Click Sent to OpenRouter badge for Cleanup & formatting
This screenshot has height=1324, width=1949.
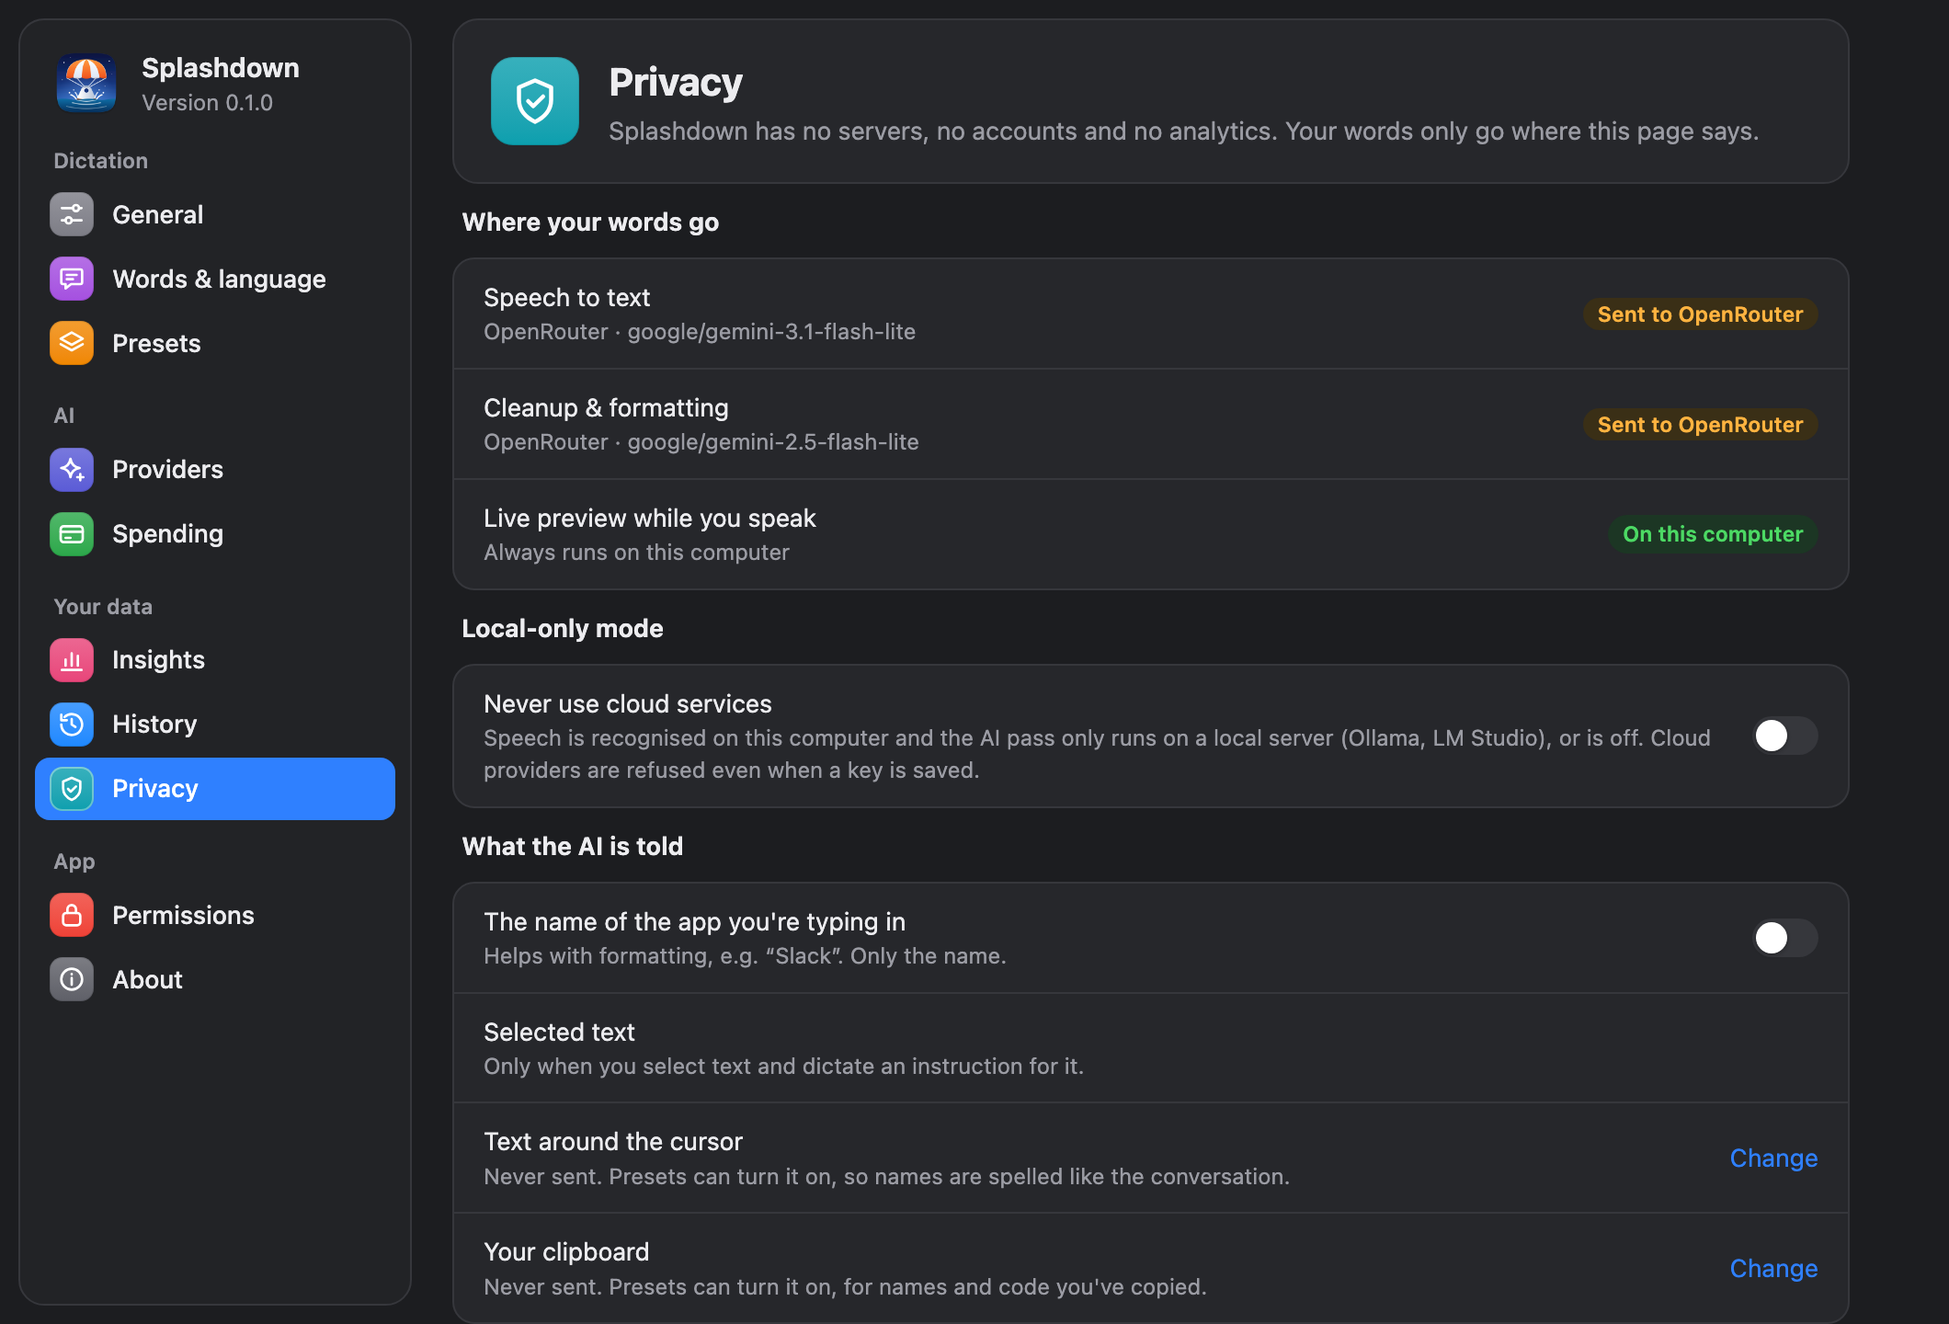coord(1700,425)
